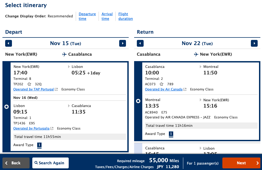Select the EWR to Casablanca departure itinerary
This screenshot has width=262, height=170.
click(7, 107)
